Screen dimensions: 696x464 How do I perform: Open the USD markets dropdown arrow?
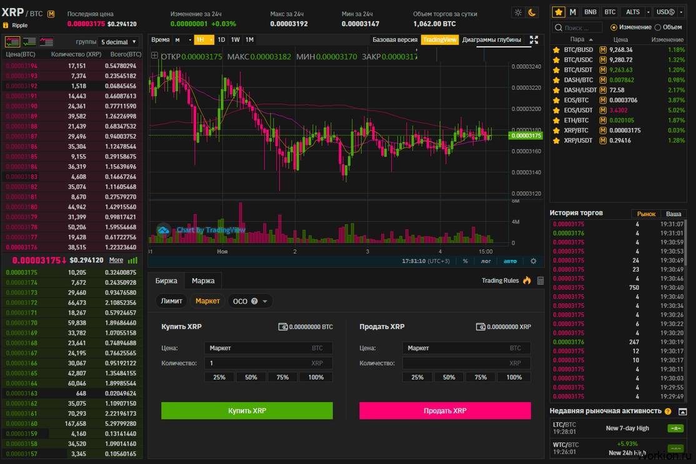(x=682, y=12)
